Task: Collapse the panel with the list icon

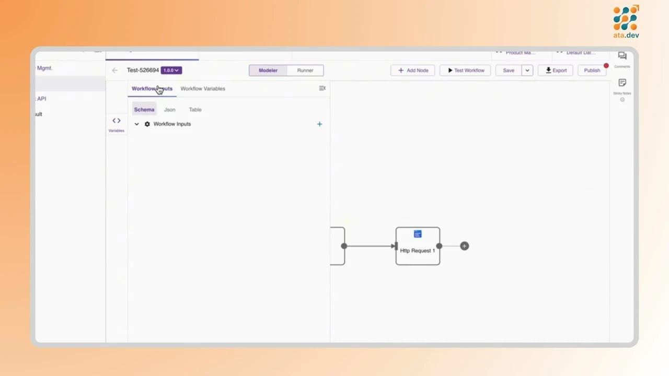Action: (322, 88)
